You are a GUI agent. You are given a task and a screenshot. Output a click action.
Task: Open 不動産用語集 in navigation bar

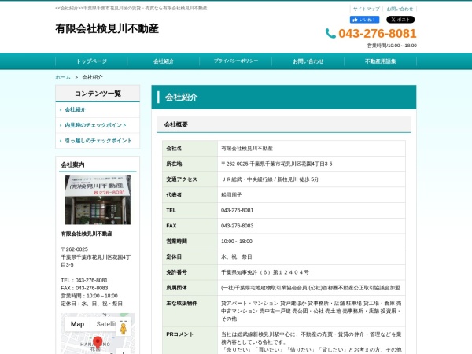pyautogui.click(x=380, y=61)
